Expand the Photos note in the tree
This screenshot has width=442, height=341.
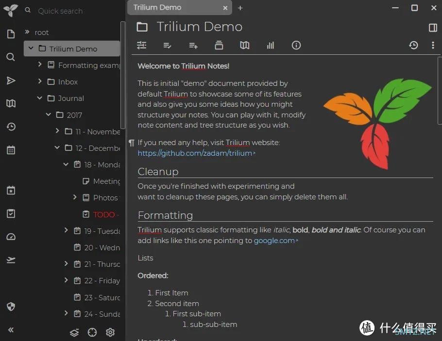tap(75, 197)
